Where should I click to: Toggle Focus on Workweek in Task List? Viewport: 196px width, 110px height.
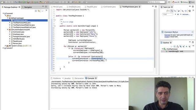[179, 11]
